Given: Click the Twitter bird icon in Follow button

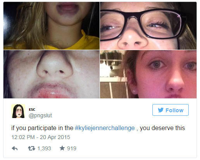Looking at the screenshot, I should point(160,110).
